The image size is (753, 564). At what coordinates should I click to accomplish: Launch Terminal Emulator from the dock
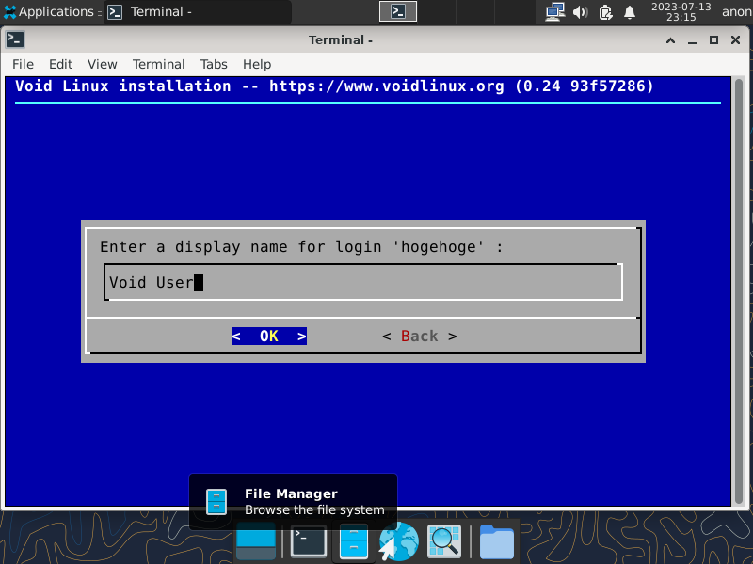[309, 542]
